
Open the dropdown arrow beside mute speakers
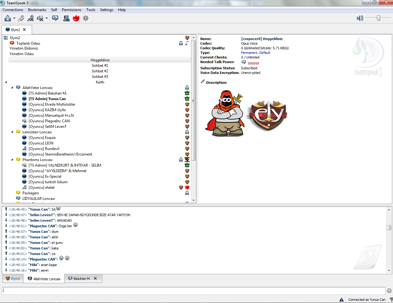(x=47, y=18)
